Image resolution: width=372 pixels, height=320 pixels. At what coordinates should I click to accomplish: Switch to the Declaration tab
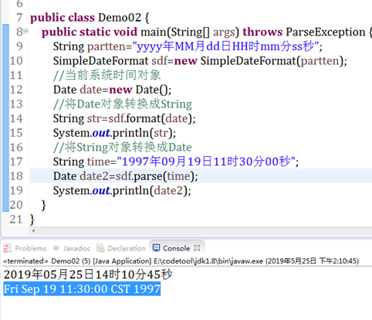(x=121, y=248)
